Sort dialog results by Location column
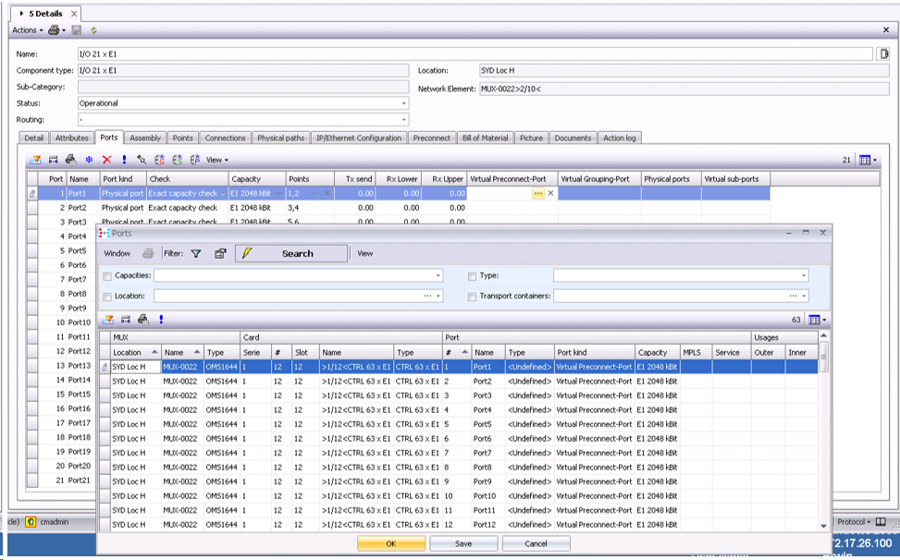 click(x=135, y=352)
